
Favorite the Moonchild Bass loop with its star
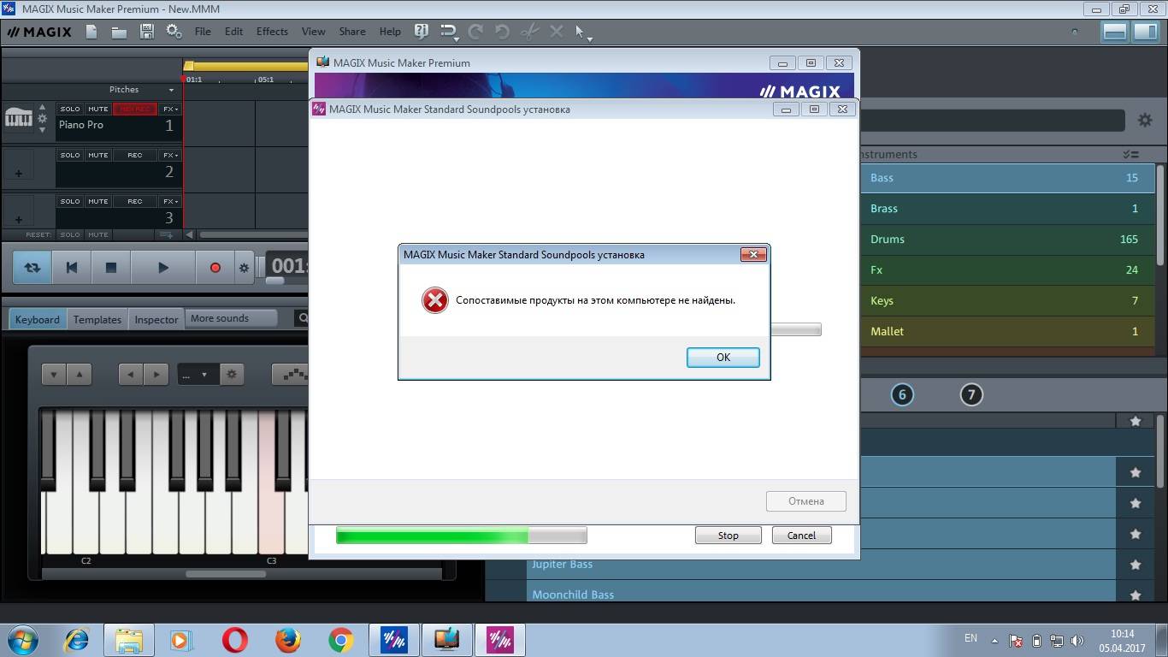coord(1136,595)
